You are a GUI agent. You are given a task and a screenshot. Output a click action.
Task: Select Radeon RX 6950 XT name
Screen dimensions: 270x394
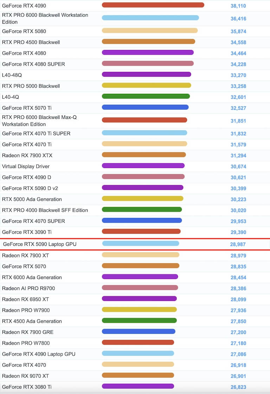click(25, 299)
